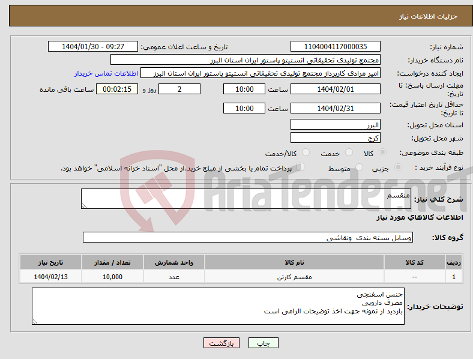Click the بازگشت (back) button
This screenshot has width=473, height=359.
pos(221,343)
